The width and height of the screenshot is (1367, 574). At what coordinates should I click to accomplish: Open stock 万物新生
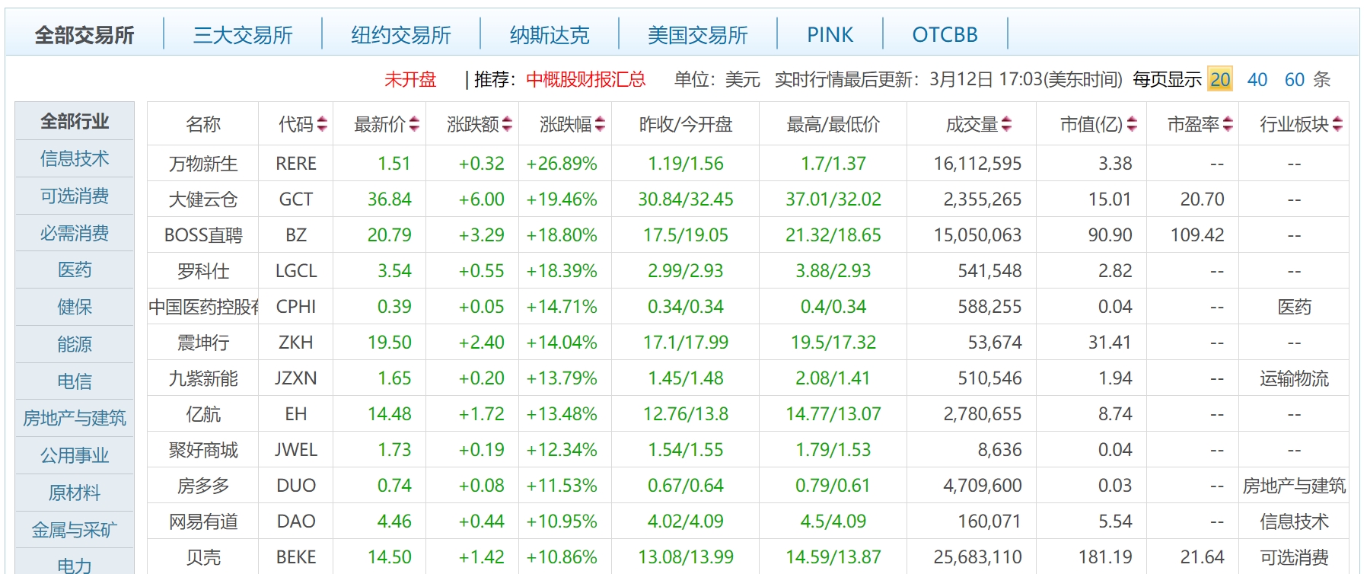[203, 164]
